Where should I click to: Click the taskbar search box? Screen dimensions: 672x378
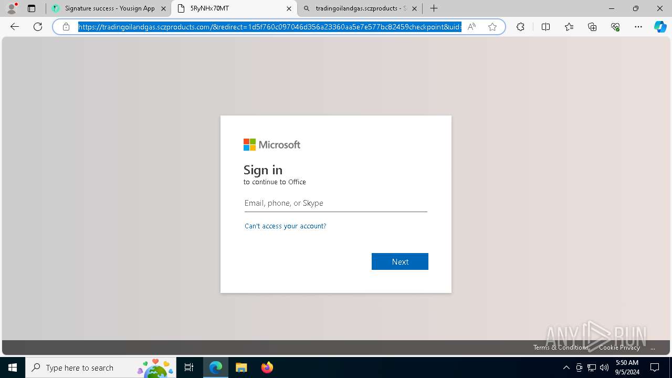101,367
